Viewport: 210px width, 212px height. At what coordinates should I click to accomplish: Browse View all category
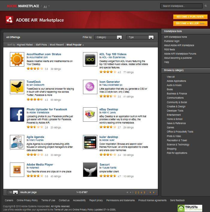pos(171,77)
